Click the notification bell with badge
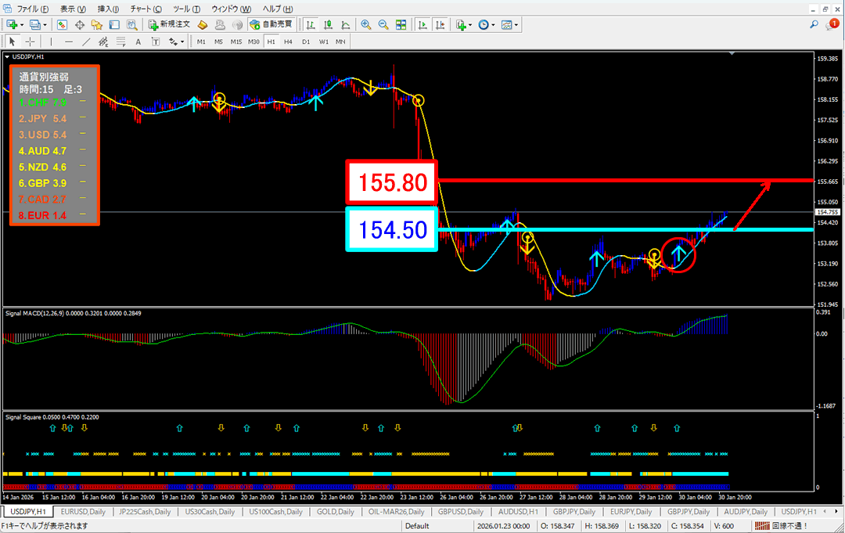Viewport: 845px width, 533px height. (x=832, y=25)
